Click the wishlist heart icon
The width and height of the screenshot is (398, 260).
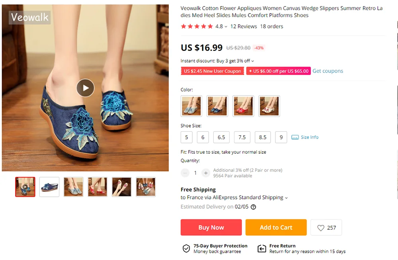[x=321, y=228]
